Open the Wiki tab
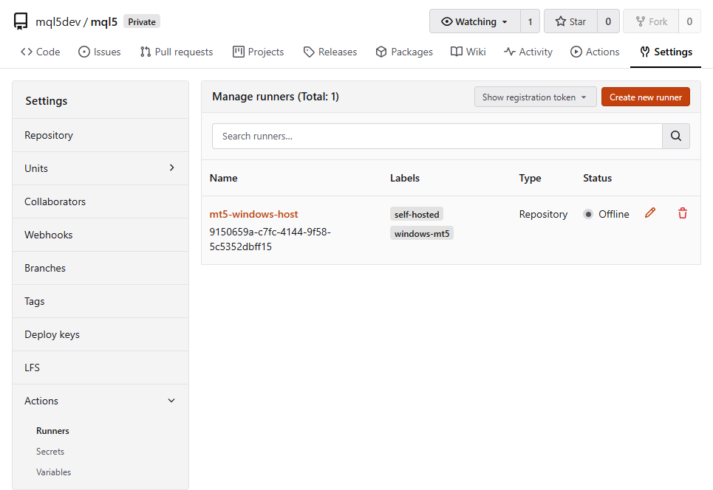Screen dimensions: 713x490 (468, 52)
